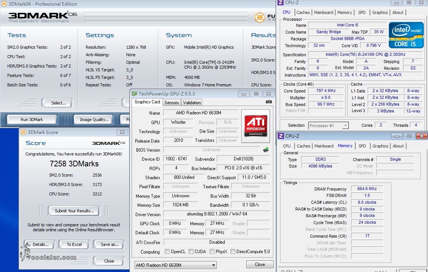This screenshot has height=272, width=428.
Task: Switch to Sensors tab in GPU-Z
Action: [172, 102]
